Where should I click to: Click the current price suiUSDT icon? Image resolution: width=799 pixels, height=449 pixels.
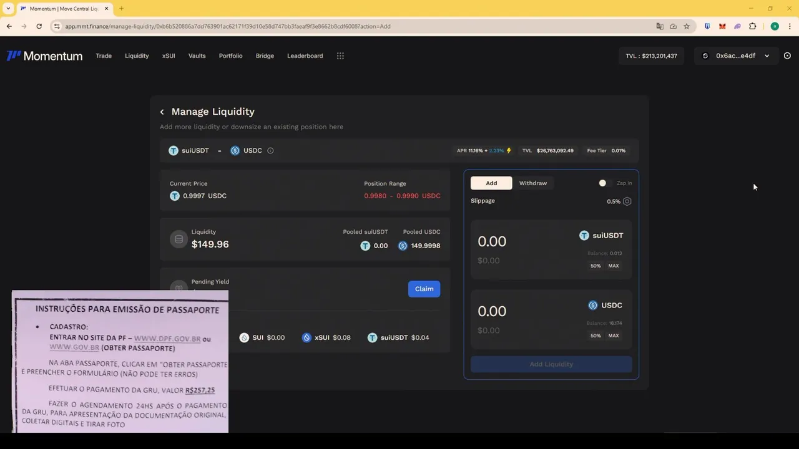pyautogui.click(x=175, y=196)
